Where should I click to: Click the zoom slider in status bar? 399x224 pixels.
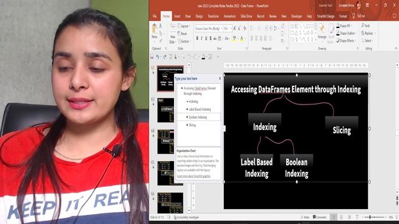click(x=374, y=217)
